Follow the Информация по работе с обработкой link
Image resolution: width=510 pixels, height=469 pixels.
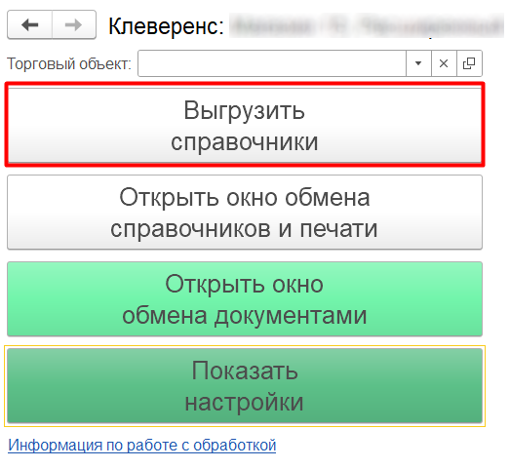coord(142,445)
